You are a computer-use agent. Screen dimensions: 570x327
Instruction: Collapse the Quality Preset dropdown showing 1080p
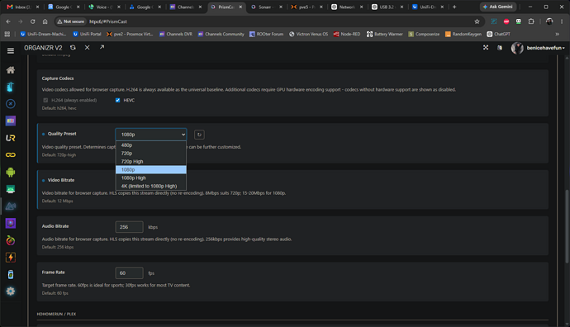pyautogui.click(x=151, y=135)
